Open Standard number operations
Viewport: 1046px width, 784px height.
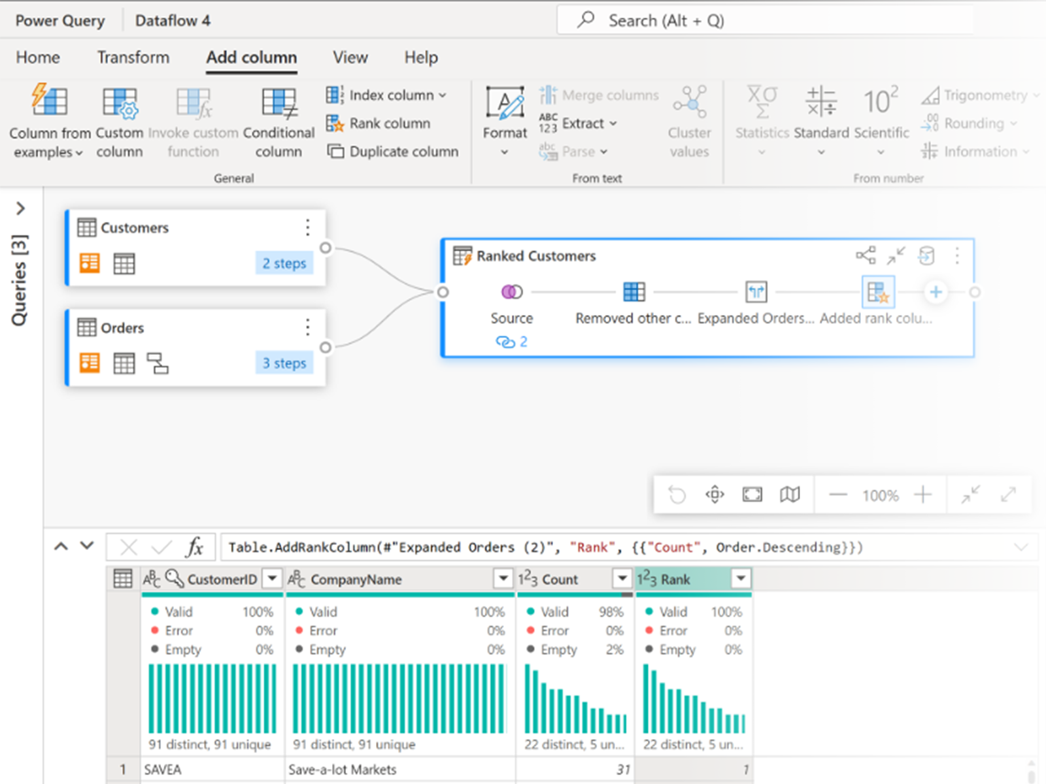pyautogui.click(x=821, y=122)
